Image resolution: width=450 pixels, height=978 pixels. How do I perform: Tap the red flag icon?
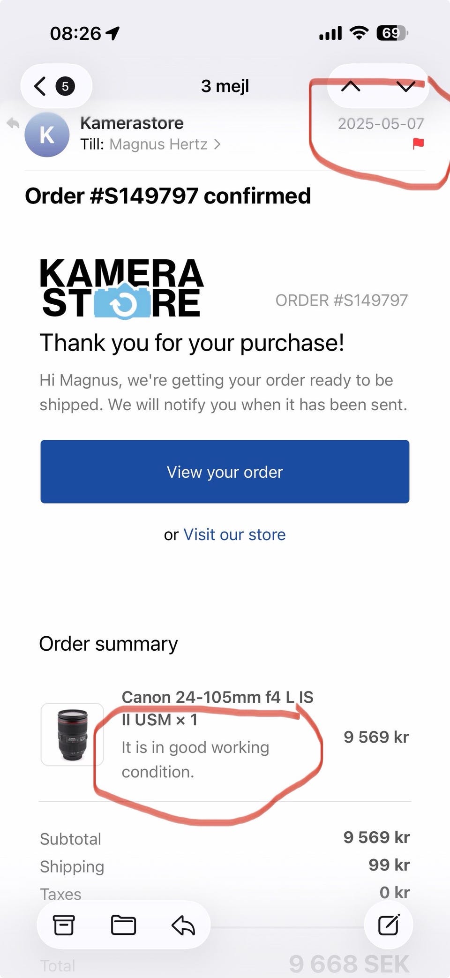(418, 143)
